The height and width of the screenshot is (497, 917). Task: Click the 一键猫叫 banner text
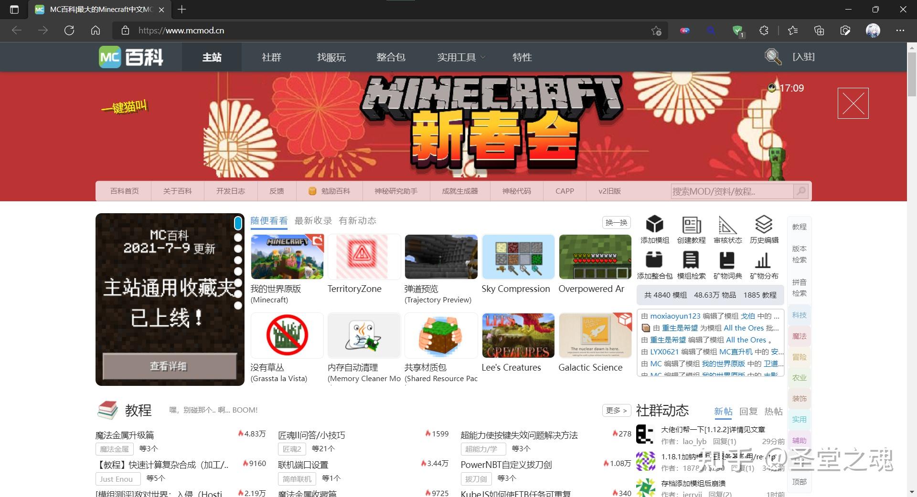(x=124, y=107)
